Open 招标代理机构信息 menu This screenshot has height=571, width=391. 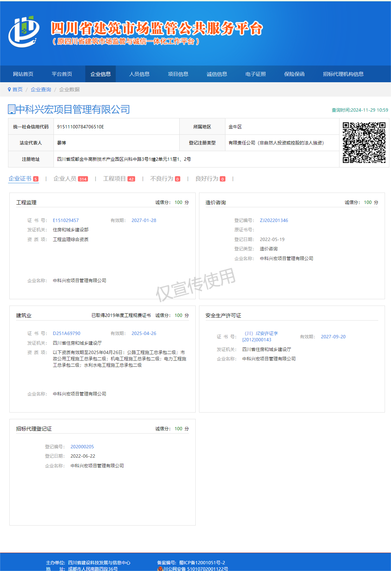(x=343, y=74)
